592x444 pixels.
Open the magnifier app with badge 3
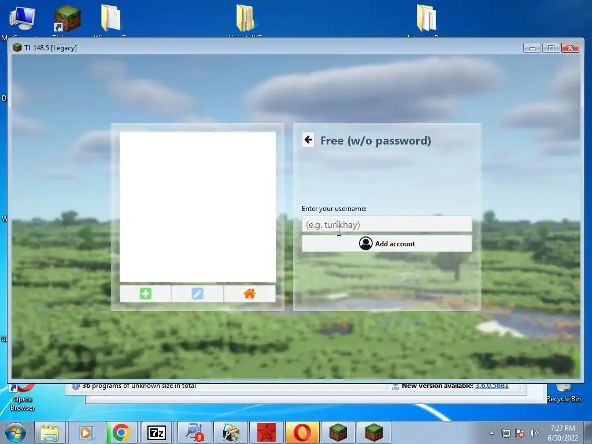pyautogui.click(x=194, y=432)
